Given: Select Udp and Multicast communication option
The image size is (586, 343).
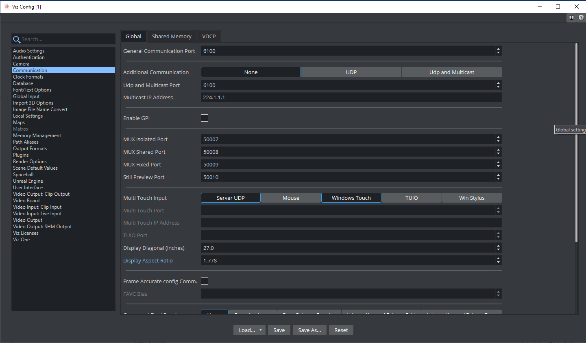Looking at the screenshot, I should click(x=451, y=72).
